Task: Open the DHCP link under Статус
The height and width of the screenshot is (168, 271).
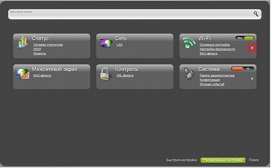Action: (38, 49)
